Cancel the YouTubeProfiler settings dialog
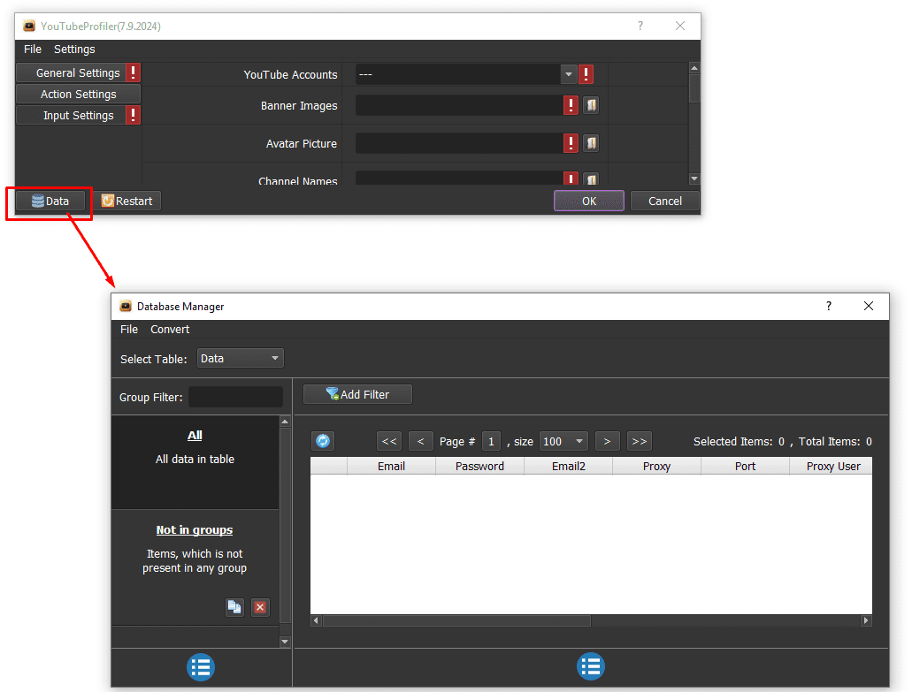 pos(665,201)
